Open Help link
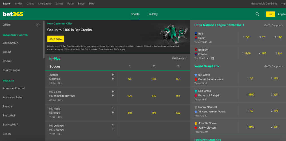The width and height of the screenshot is (286, 141). 283,3
